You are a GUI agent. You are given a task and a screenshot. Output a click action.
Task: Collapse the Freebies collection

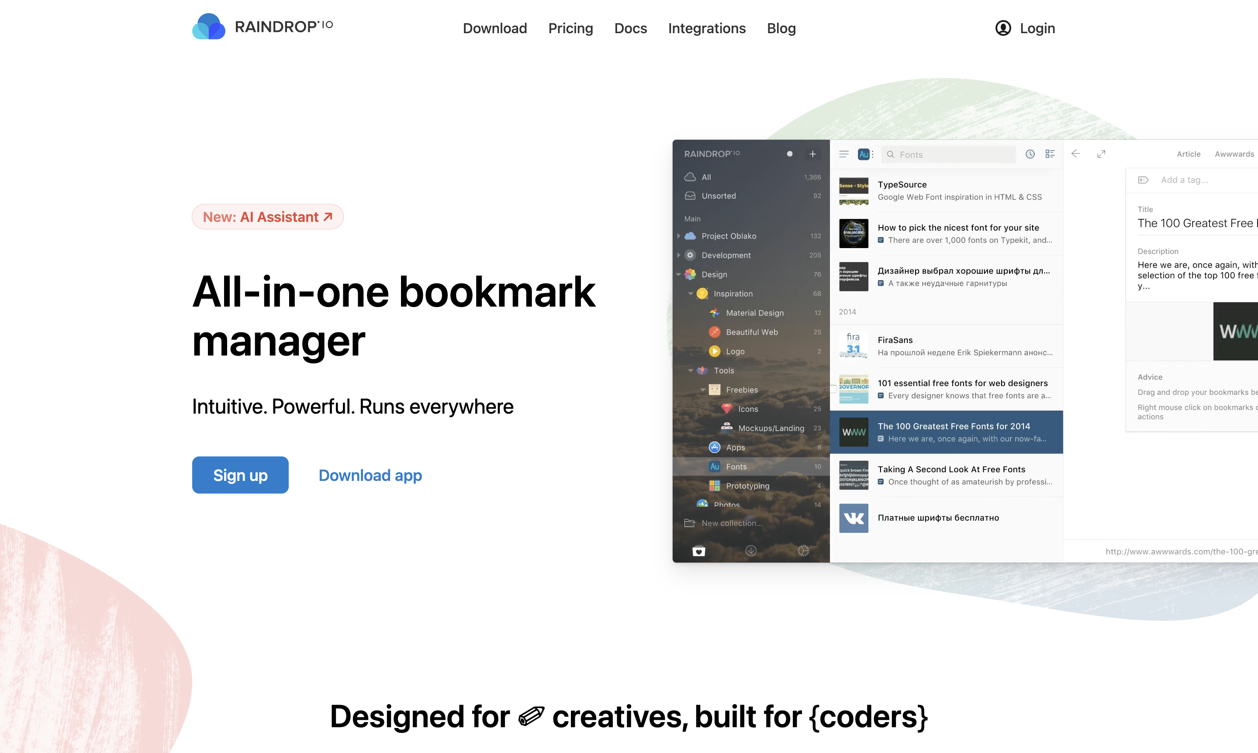(x=703, y=390)
